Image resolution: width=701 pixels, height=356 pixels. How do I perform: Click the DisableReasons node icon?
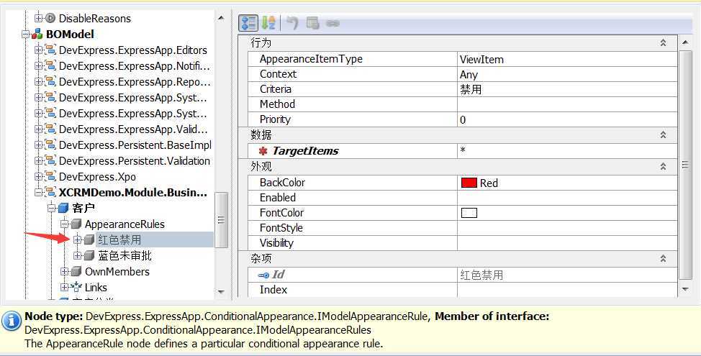click(50, 18)
